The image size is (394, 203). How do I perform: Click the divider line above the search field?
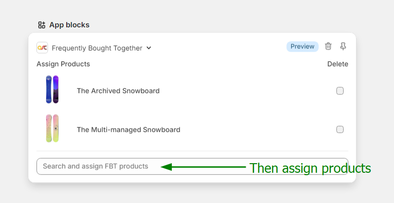[192, 151]
